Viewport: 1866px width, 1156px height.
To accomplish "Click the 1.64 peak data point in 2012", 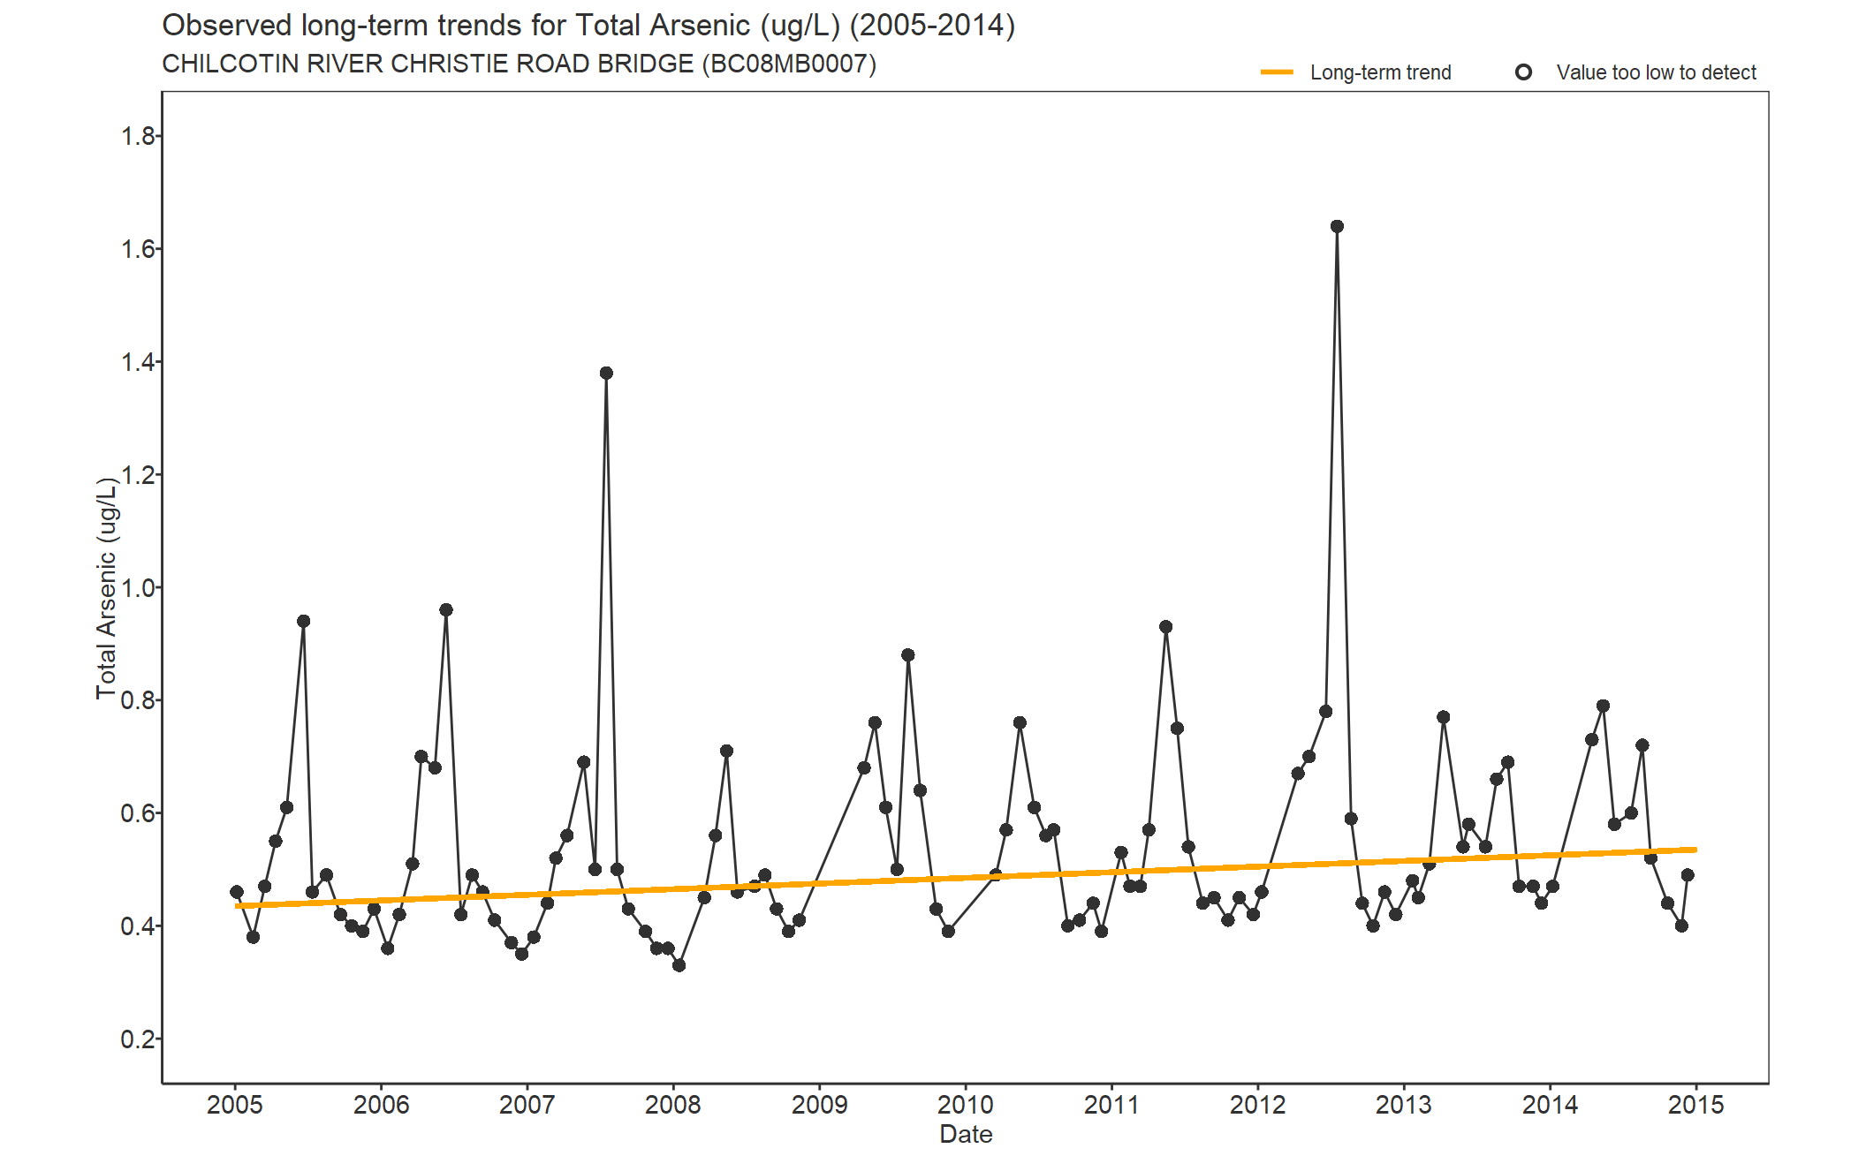I will point(1337,227).
